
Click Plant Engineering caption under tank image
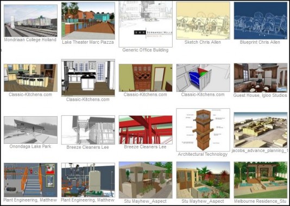point(87,200)
